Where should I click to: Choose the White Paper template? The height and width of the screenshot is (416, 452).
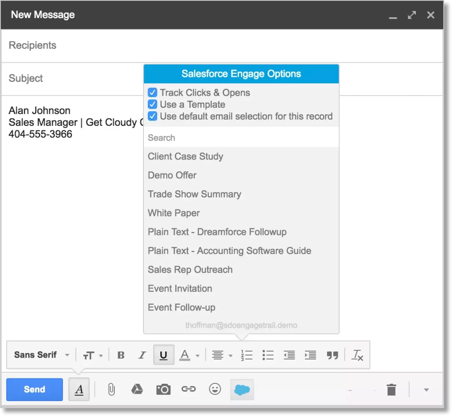[x=241, y=213]
